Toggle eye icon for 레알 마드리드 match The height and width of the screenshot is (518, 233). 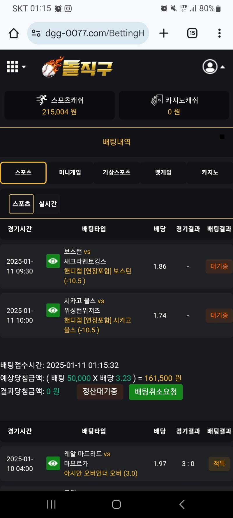pos(53,463)
